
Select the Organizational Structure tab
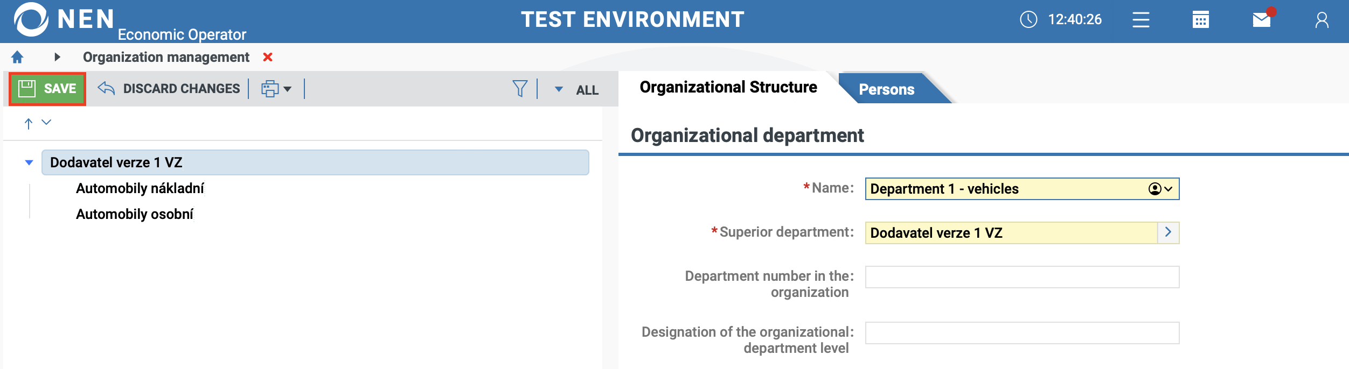click(728, 87)
